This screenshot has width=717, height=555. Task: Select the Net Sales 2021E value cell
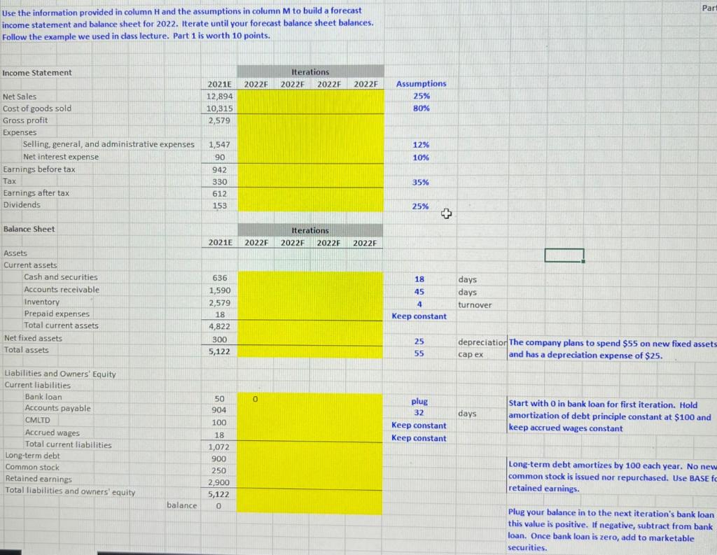coord(219,96)
